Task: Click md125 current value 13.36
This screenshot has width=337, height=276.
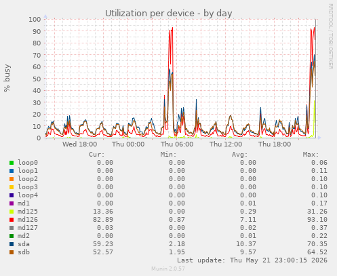Action: pyautogui.click(x=103, y=212)
